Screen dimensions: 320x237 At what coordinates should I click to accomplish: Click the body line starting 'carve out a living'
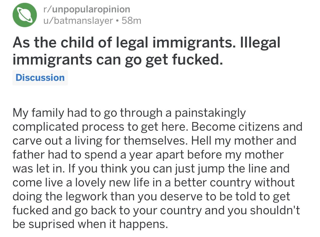pyautogui.click(x=154, y=141)
